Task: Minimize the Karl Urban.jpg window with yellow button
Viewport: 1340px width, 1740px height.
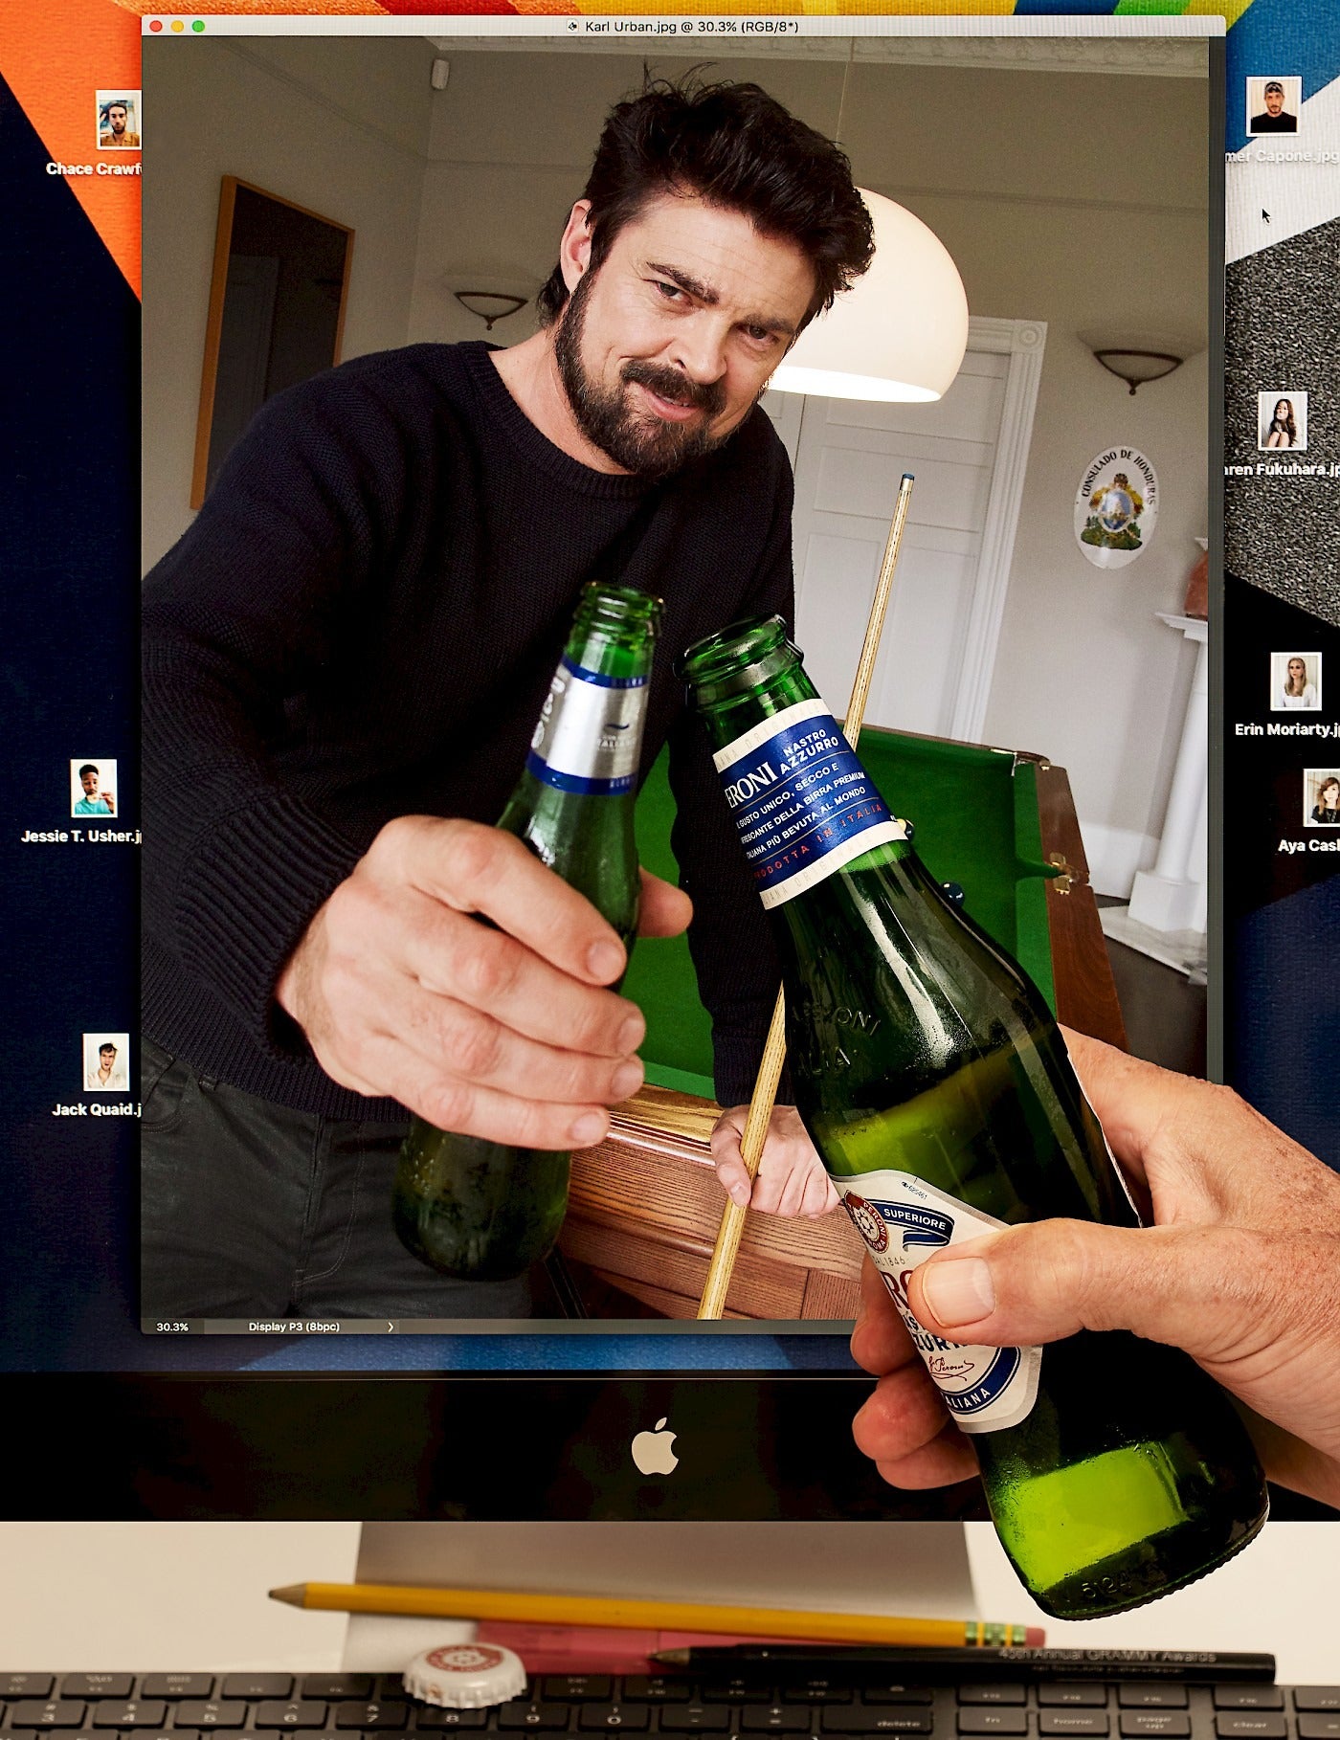Action: click(x=177, y=27)
